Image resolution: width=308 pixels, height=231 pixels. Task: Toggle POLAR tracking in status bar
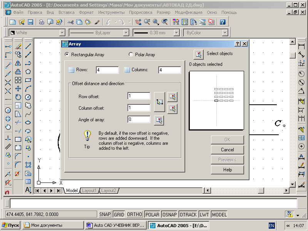(152, 214)
